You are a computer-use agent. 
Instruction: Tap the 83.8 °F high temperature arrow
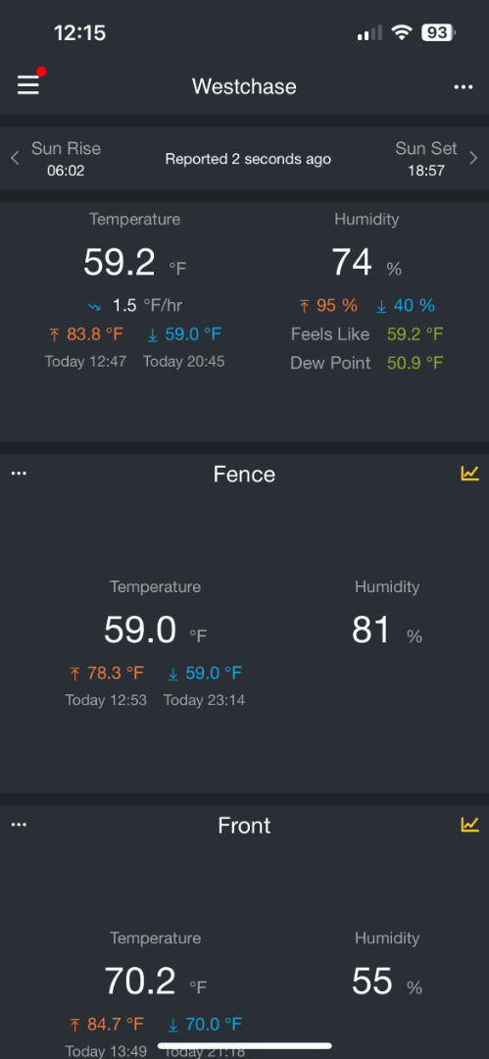pyautogui.click(x=55, y=334)
